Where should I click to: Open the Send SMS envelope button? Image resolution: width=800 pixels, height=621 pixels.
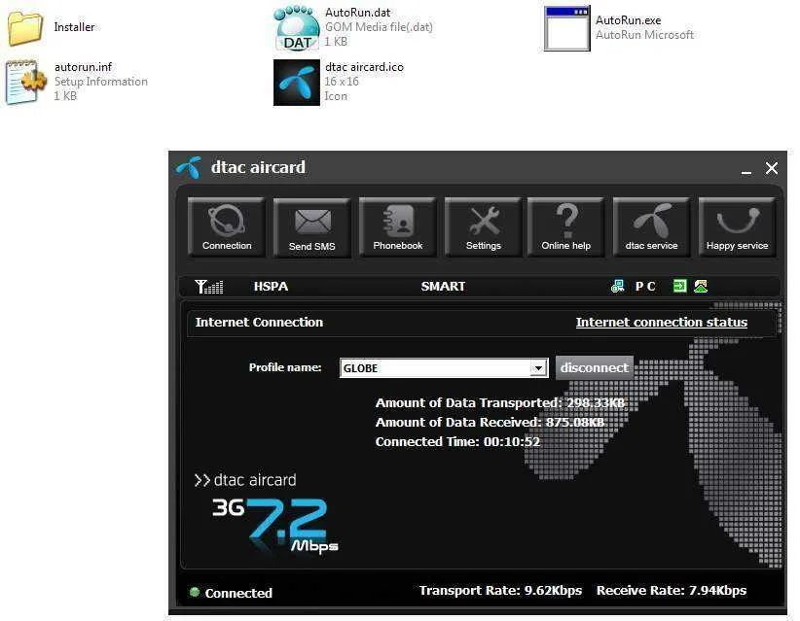311,227
